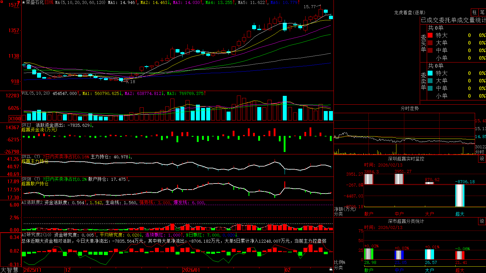Viewport: 486px width, 273px height.
Task: Click the green 散户 ratio bar 28.98
Action: [x=368, y=254]
